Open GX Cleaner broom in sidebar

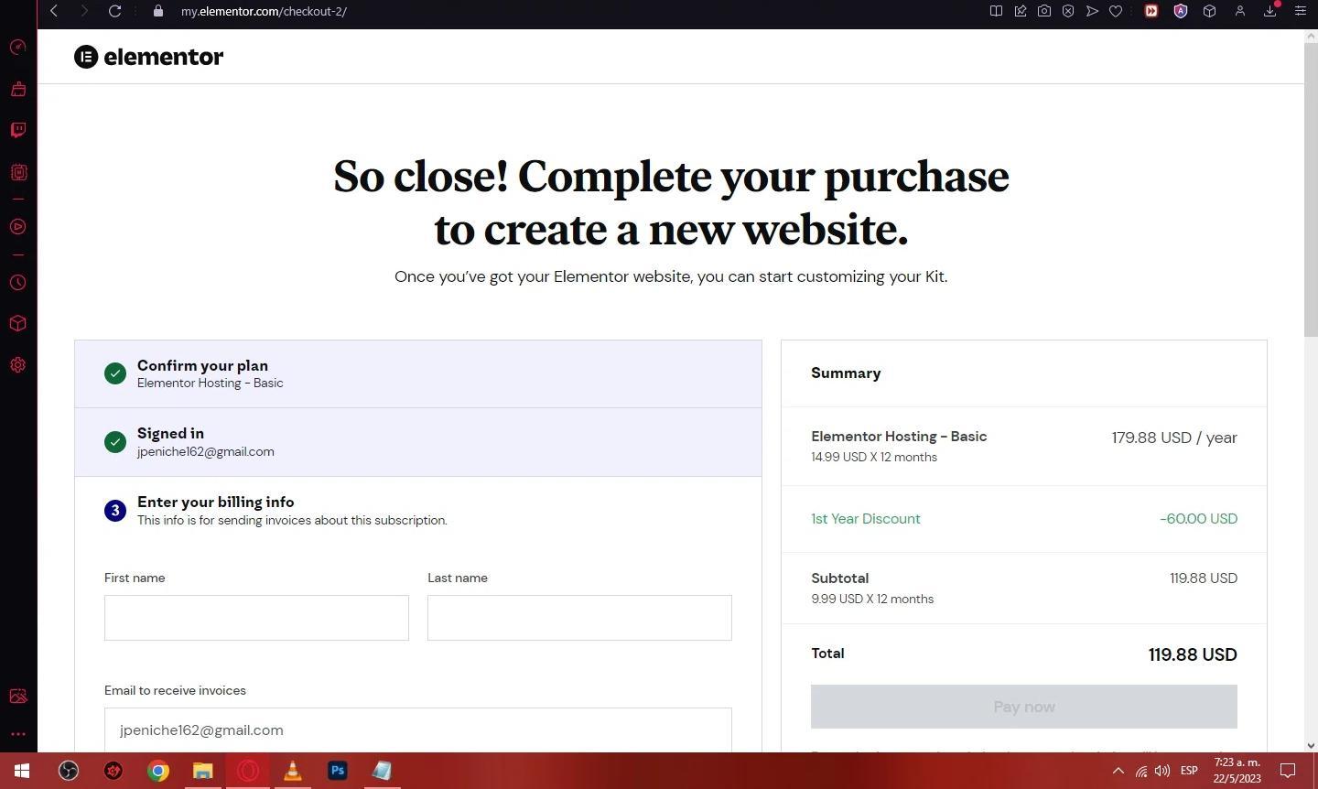(x=17, y=89)
